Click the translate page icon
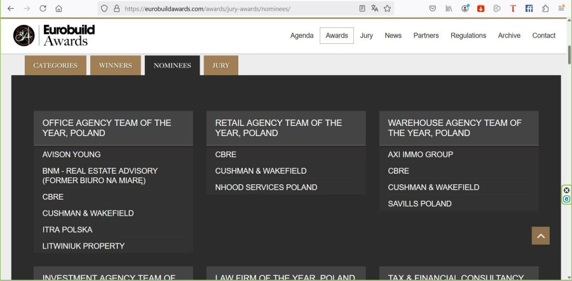The image size is (572, 281). (374, 9)
